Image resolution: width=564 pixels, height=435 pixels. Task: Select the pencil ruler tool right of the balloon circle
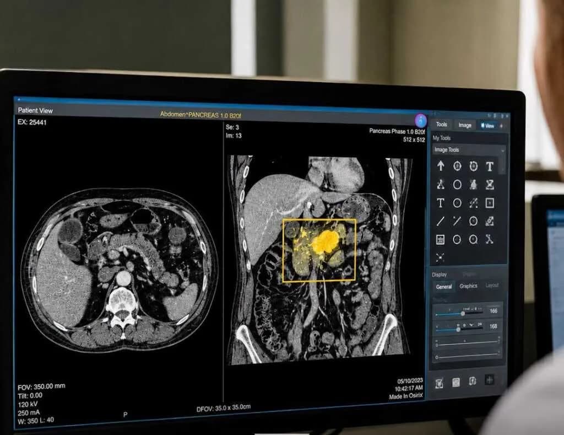click(490, 221)
